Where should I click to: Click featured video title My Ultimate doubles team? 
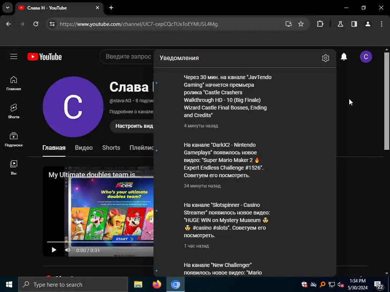pyautogui.click(x=94, y=175)
